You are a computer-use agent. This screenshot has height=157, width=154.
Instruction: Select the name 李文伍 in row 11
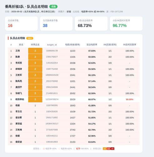click(19, 111)
